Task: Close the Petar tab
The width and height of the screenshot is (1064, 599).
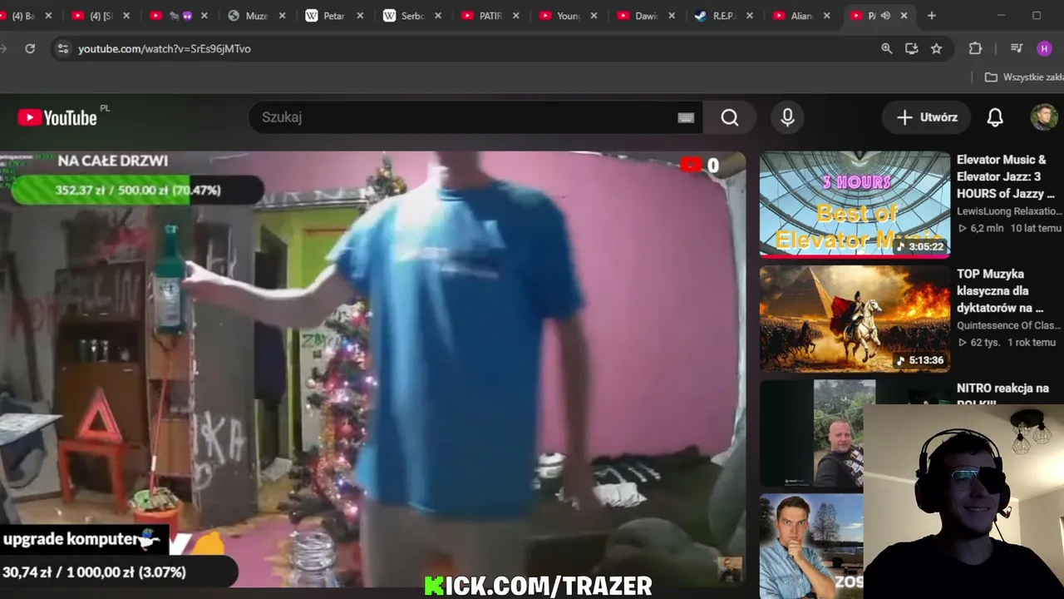Action: [360, 16]
